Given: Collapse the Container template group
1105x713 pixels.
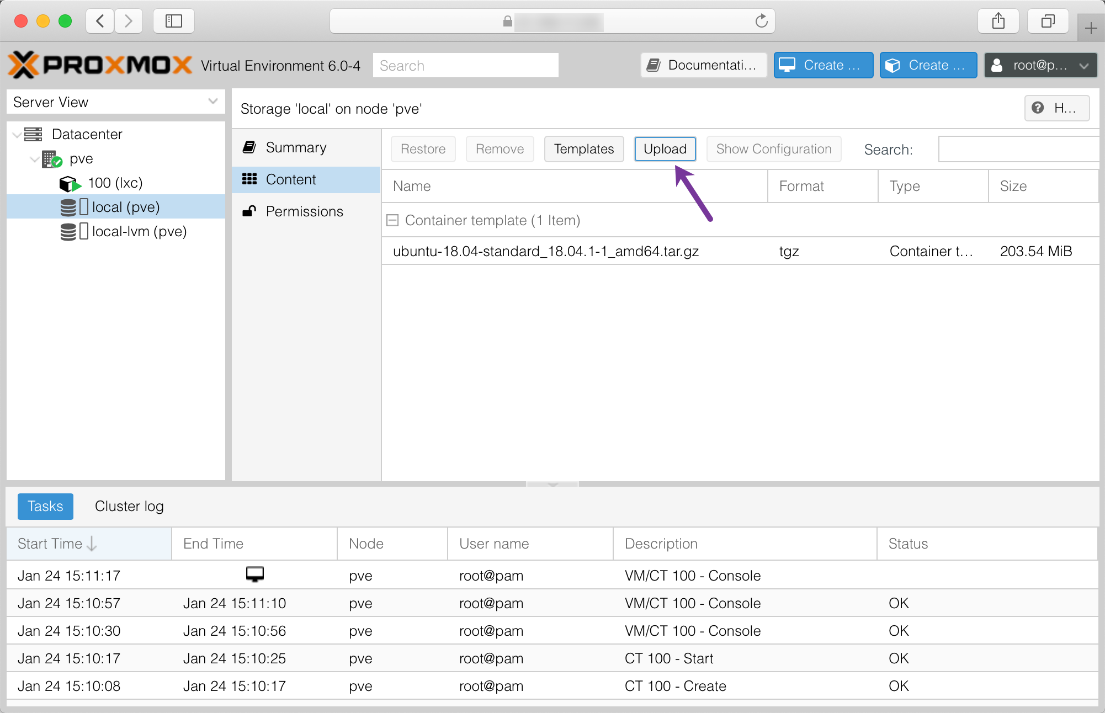Looking at the screenshot, I should pyautogui.click(x=392, y=221).
